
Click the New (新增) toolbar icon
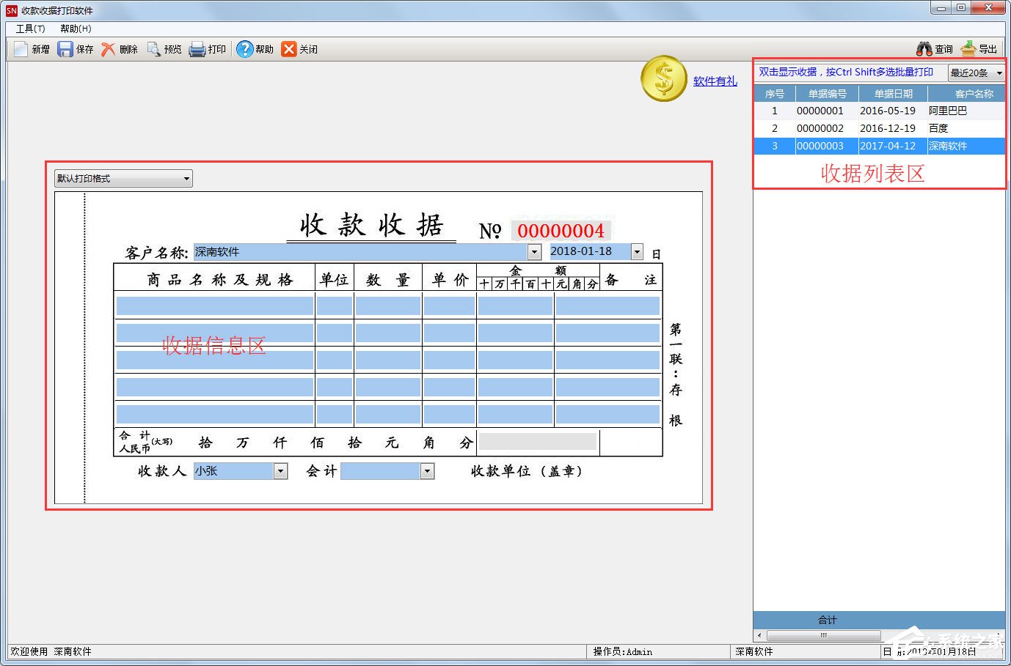[21, 49]
